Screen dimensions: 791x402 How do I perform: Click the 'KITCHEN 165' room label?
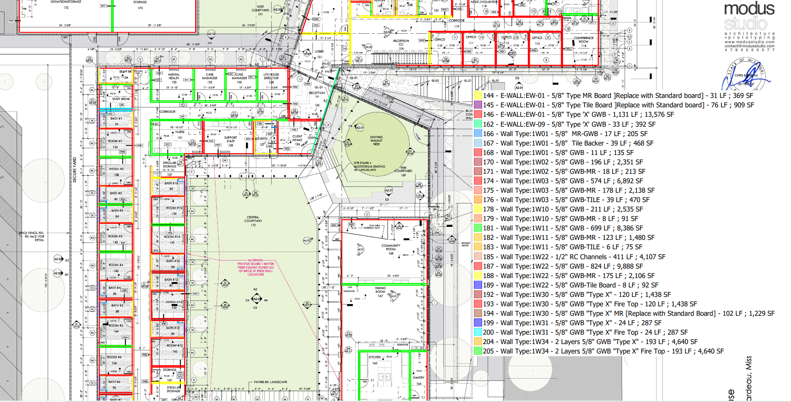(x=375, y=360)
